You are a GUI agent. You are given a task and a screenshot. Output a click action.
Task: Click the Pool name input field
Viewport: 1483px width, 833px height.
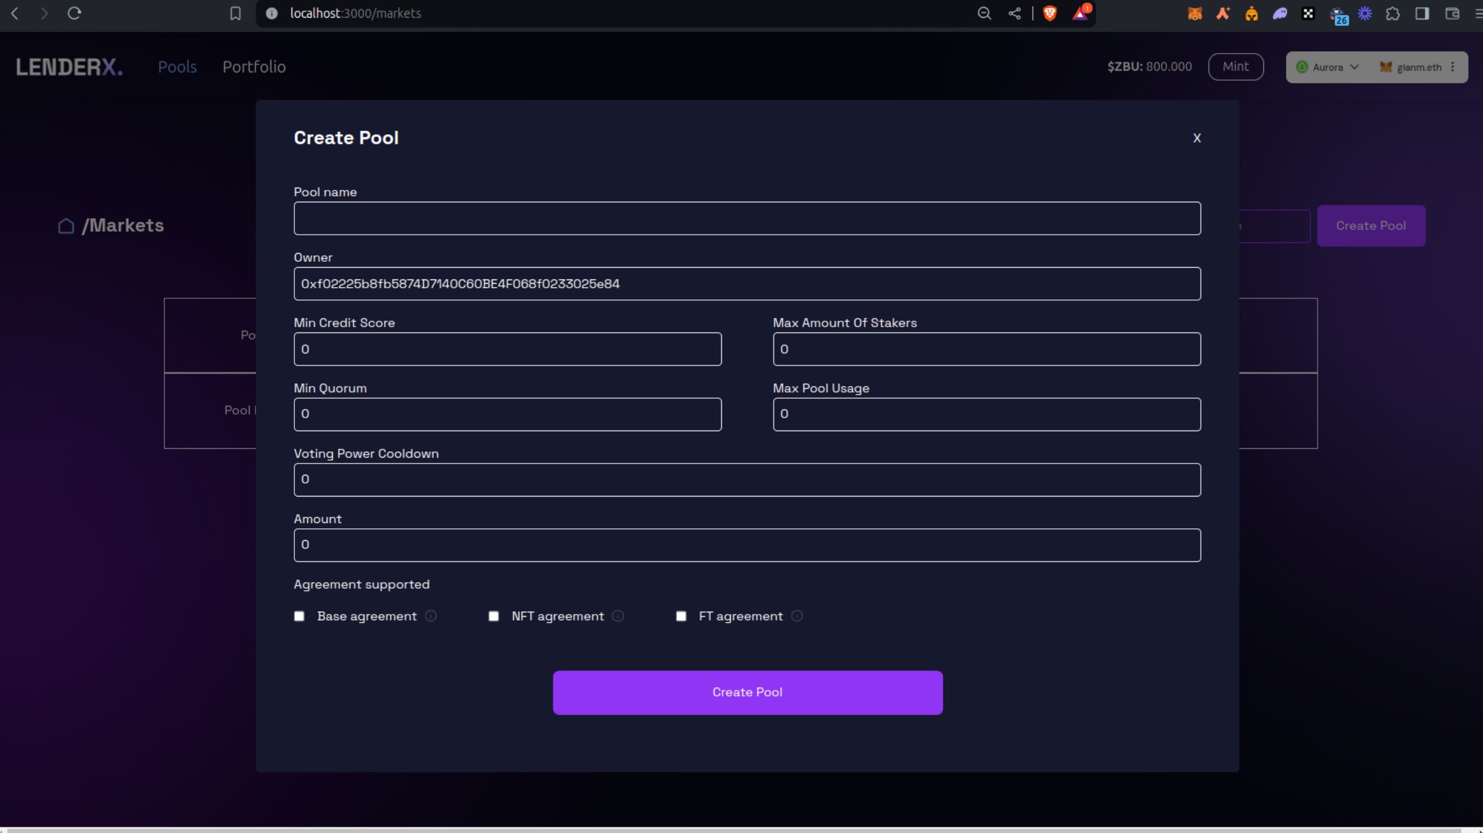747,218
